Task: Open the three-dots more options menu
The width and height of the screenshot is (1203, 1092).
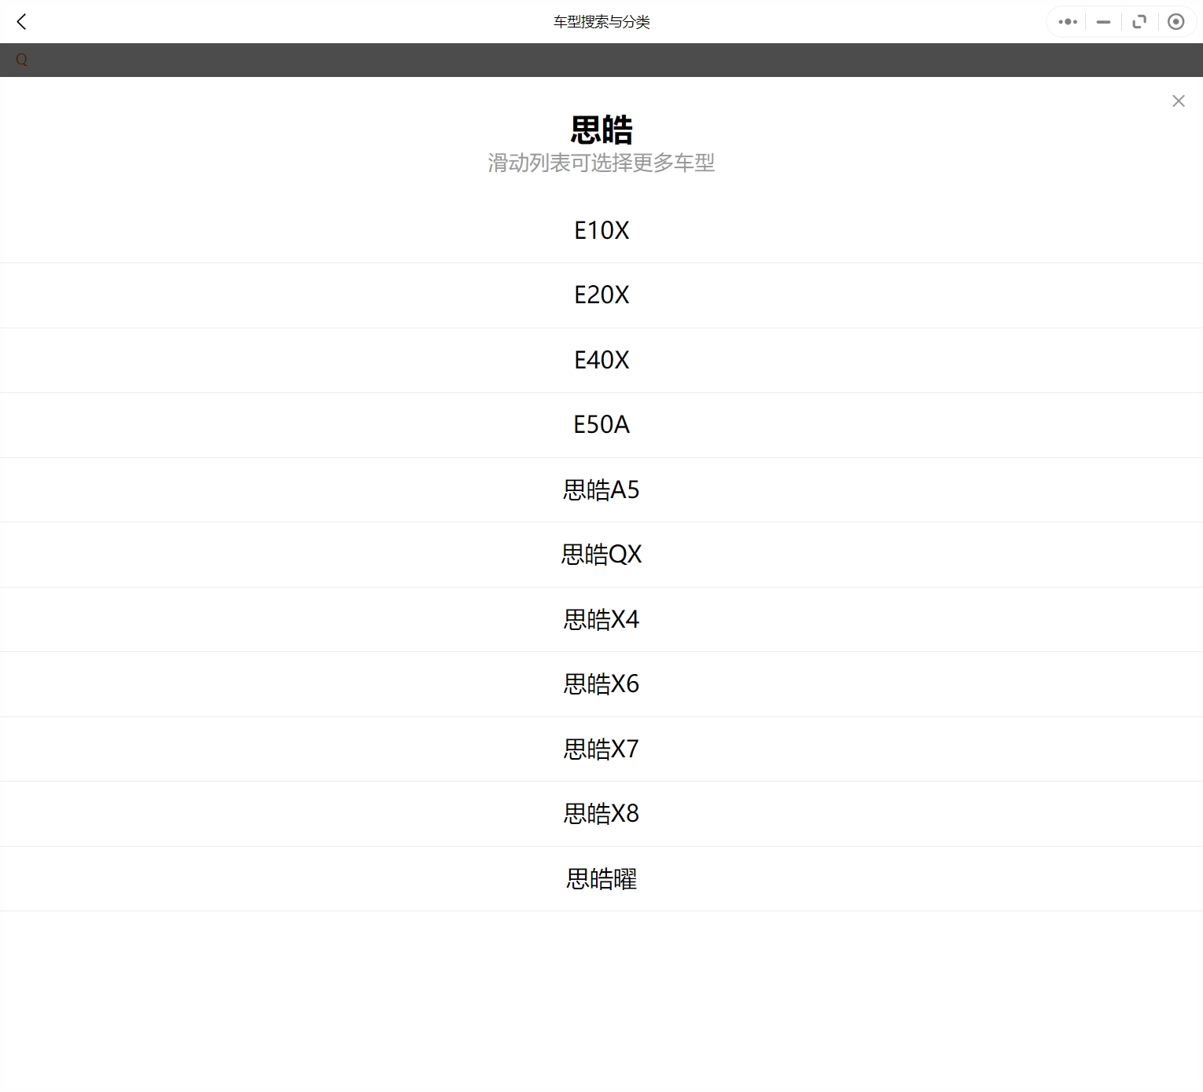Action: [1067, 22]
